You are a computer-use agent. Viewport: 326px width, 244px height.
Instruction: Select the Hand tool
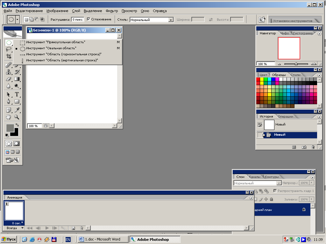click(9, 117)
